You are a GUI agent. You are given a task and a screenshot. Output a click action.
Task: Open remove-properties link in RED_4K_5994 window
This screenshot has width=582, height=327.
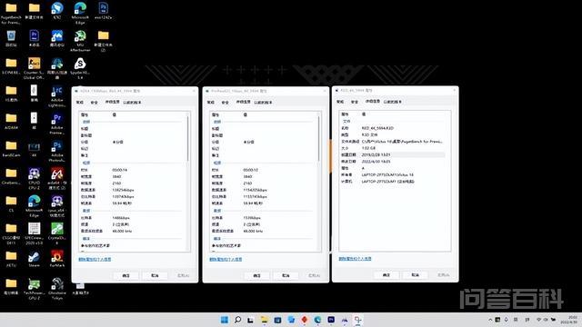click(355, 258)
